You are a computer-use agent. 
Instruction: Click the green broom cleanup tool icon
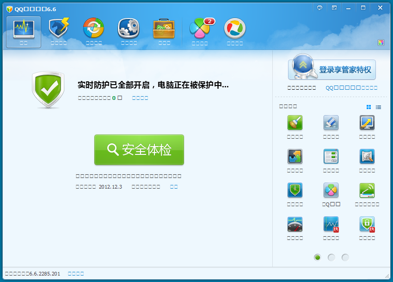(295, 123)
